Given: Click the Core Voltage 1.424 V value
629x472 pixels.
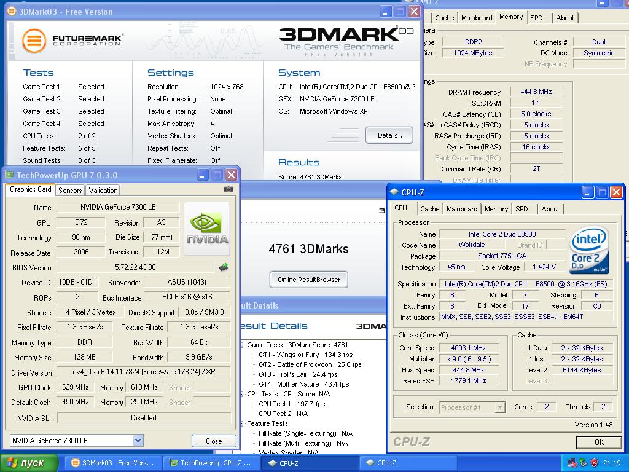Looking at the screenshot, I should point(544,267).
